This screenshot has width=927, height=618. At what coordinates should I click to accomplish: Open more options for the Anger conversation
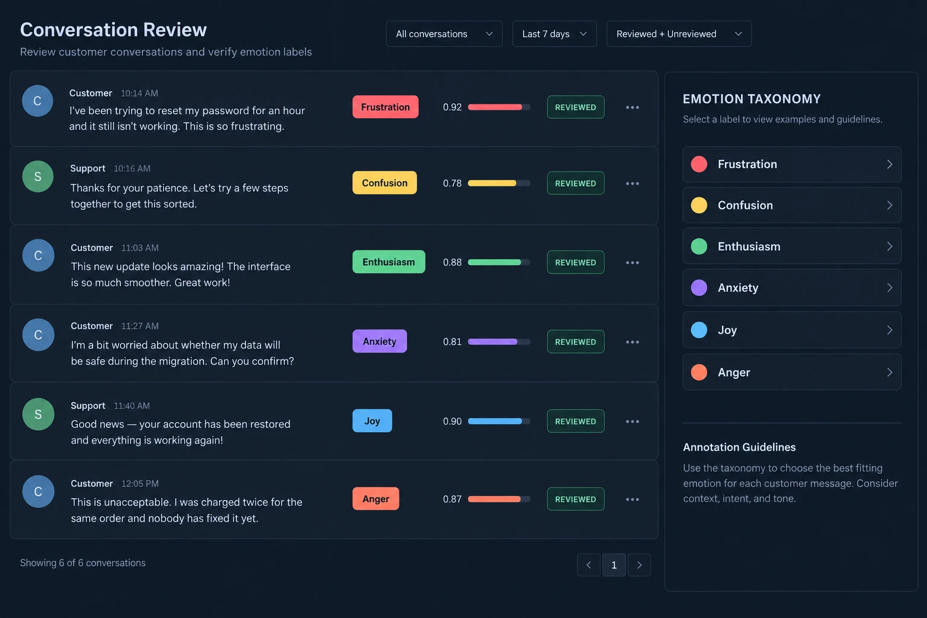(x=632, y=499)
